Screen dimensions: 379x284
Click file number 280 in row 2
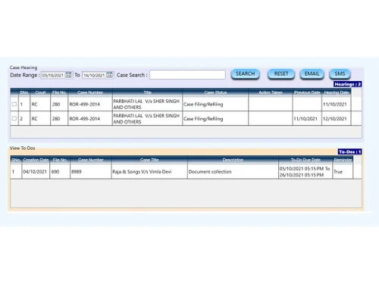coord(56,119)
